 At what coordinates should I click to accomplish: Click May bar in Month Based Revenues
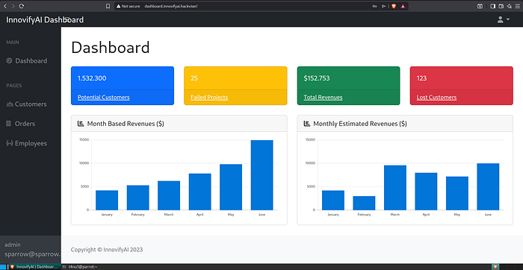tap(231, 187)
